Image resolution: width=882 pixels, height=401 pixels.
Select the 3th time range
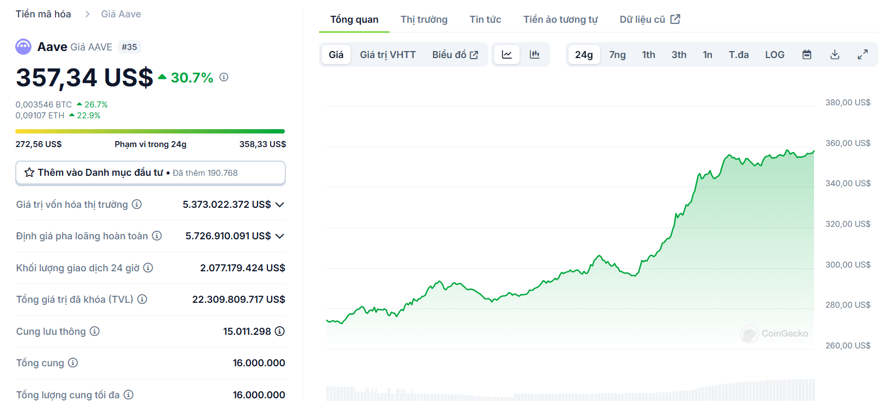pyautogui.click(x=679, y=54)
